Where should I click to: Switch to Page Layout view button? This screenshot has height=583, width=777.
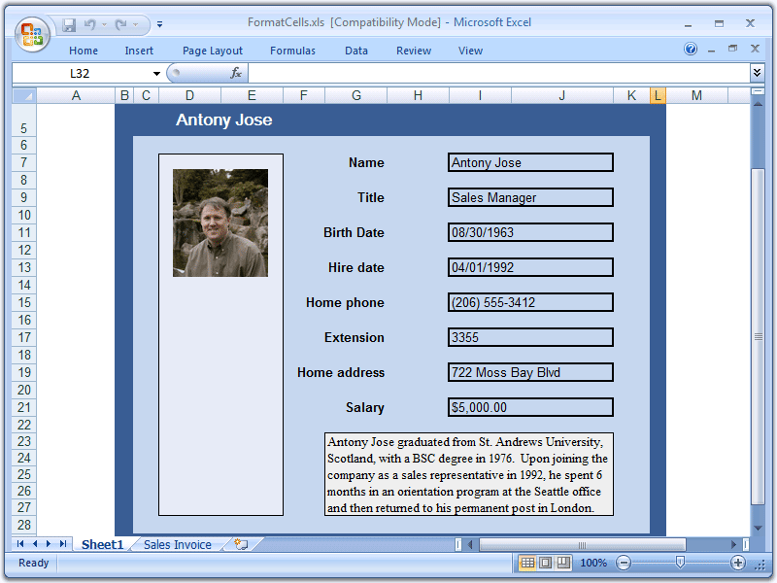544,563
